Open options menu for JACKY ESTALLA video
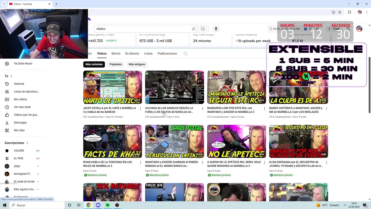 pos(141,109)
